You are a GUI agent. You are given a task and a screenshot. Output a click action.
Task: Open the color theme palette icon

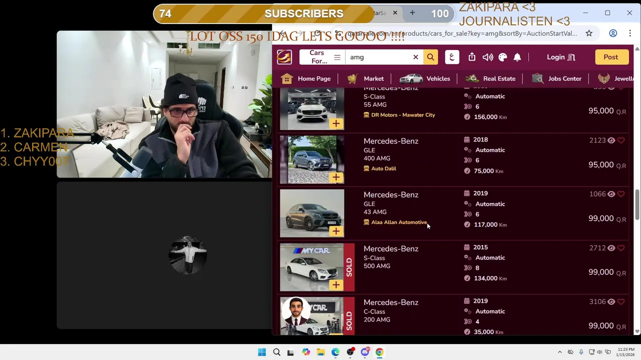click(502, 57)
